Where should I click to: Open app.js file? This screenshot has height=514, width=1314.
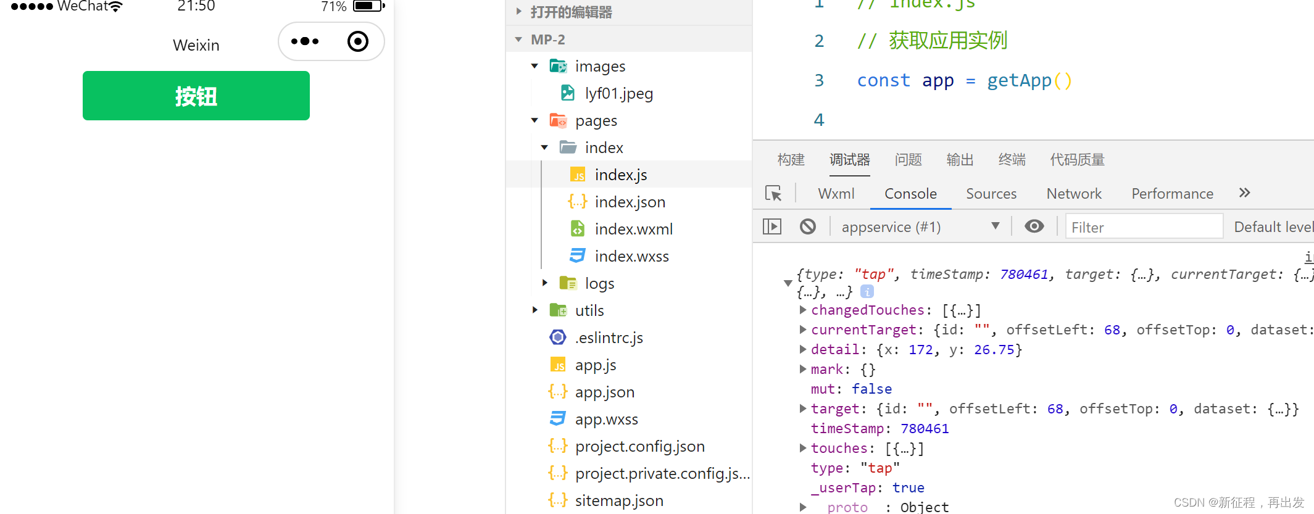(595, 365)
